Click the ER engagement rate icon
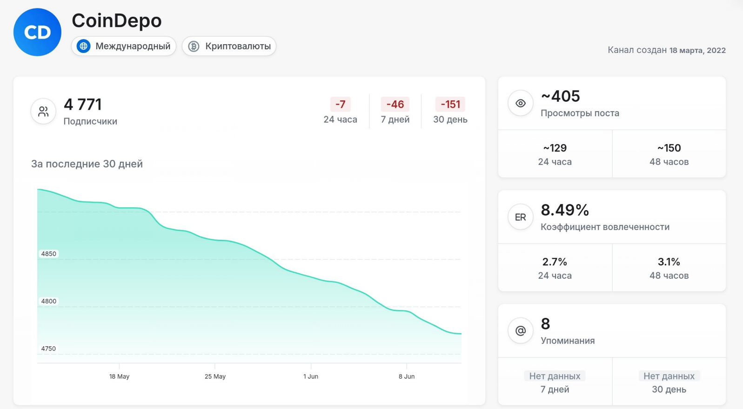 pos(521,217)
